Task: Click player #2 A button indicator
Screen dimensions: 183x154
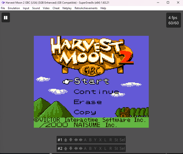Action: point(85,149)
